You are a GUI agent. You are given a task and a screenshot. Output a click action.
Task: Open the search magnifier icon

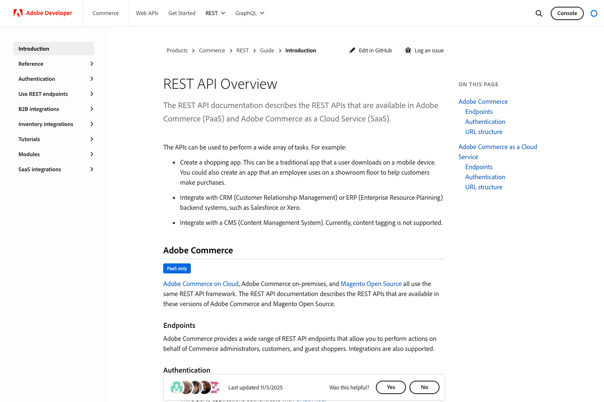(539, 13)
